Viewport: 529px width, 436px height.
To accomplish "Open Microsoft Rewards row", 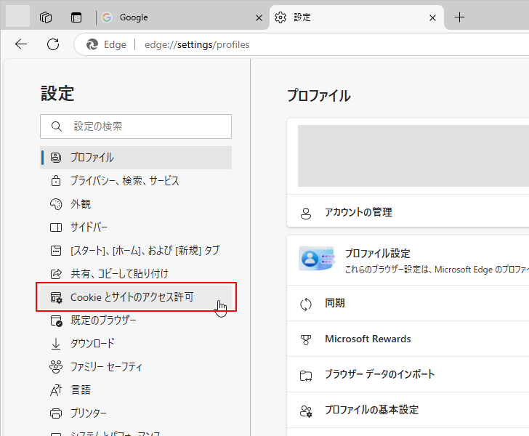I will [408, 339].
